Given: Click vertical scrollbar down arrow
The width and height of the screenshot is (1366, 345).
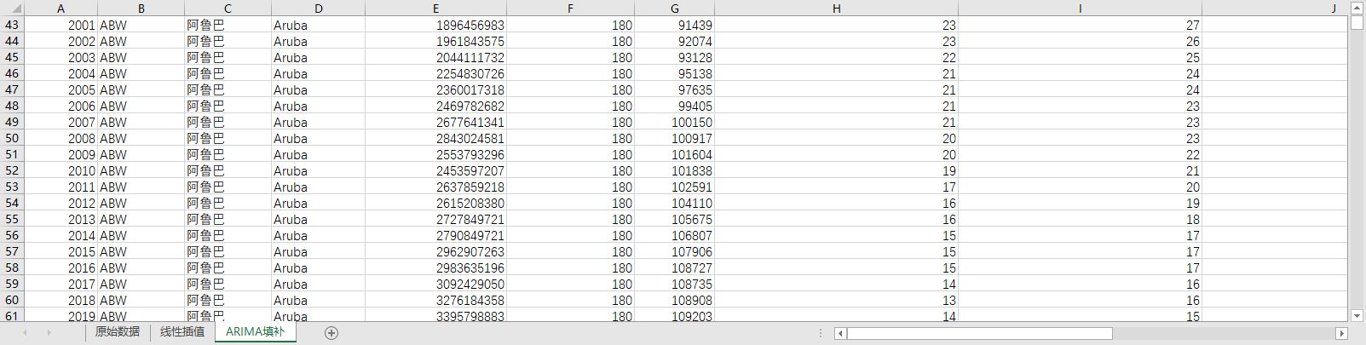Looking at the screenshot, I should (x=1357, y=315).
